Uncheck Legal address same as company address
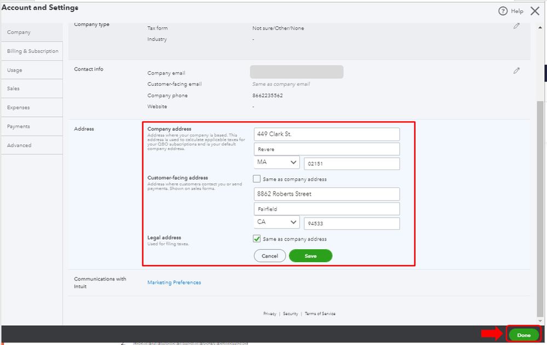 pos(257,239)
